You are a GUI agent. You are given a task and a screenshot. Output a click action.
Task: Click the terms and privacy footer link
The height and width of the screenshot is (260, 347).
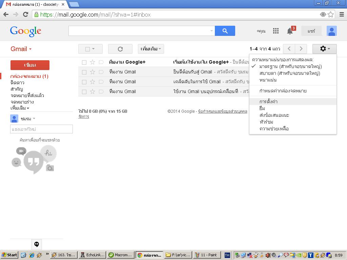pyautogui.click(x=222, y=111)
